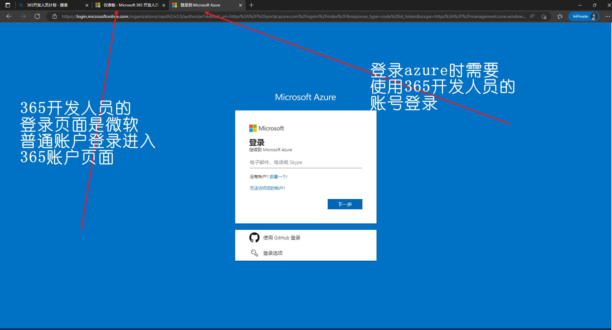
Task: Sign in using GitHub option
Action: tap(306, 238)
